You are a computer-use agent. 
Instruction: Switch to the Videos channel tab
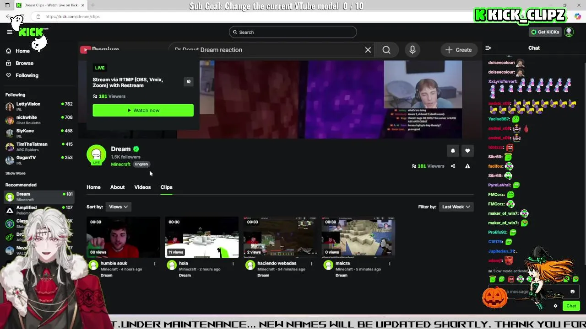[x=142, y=187]
